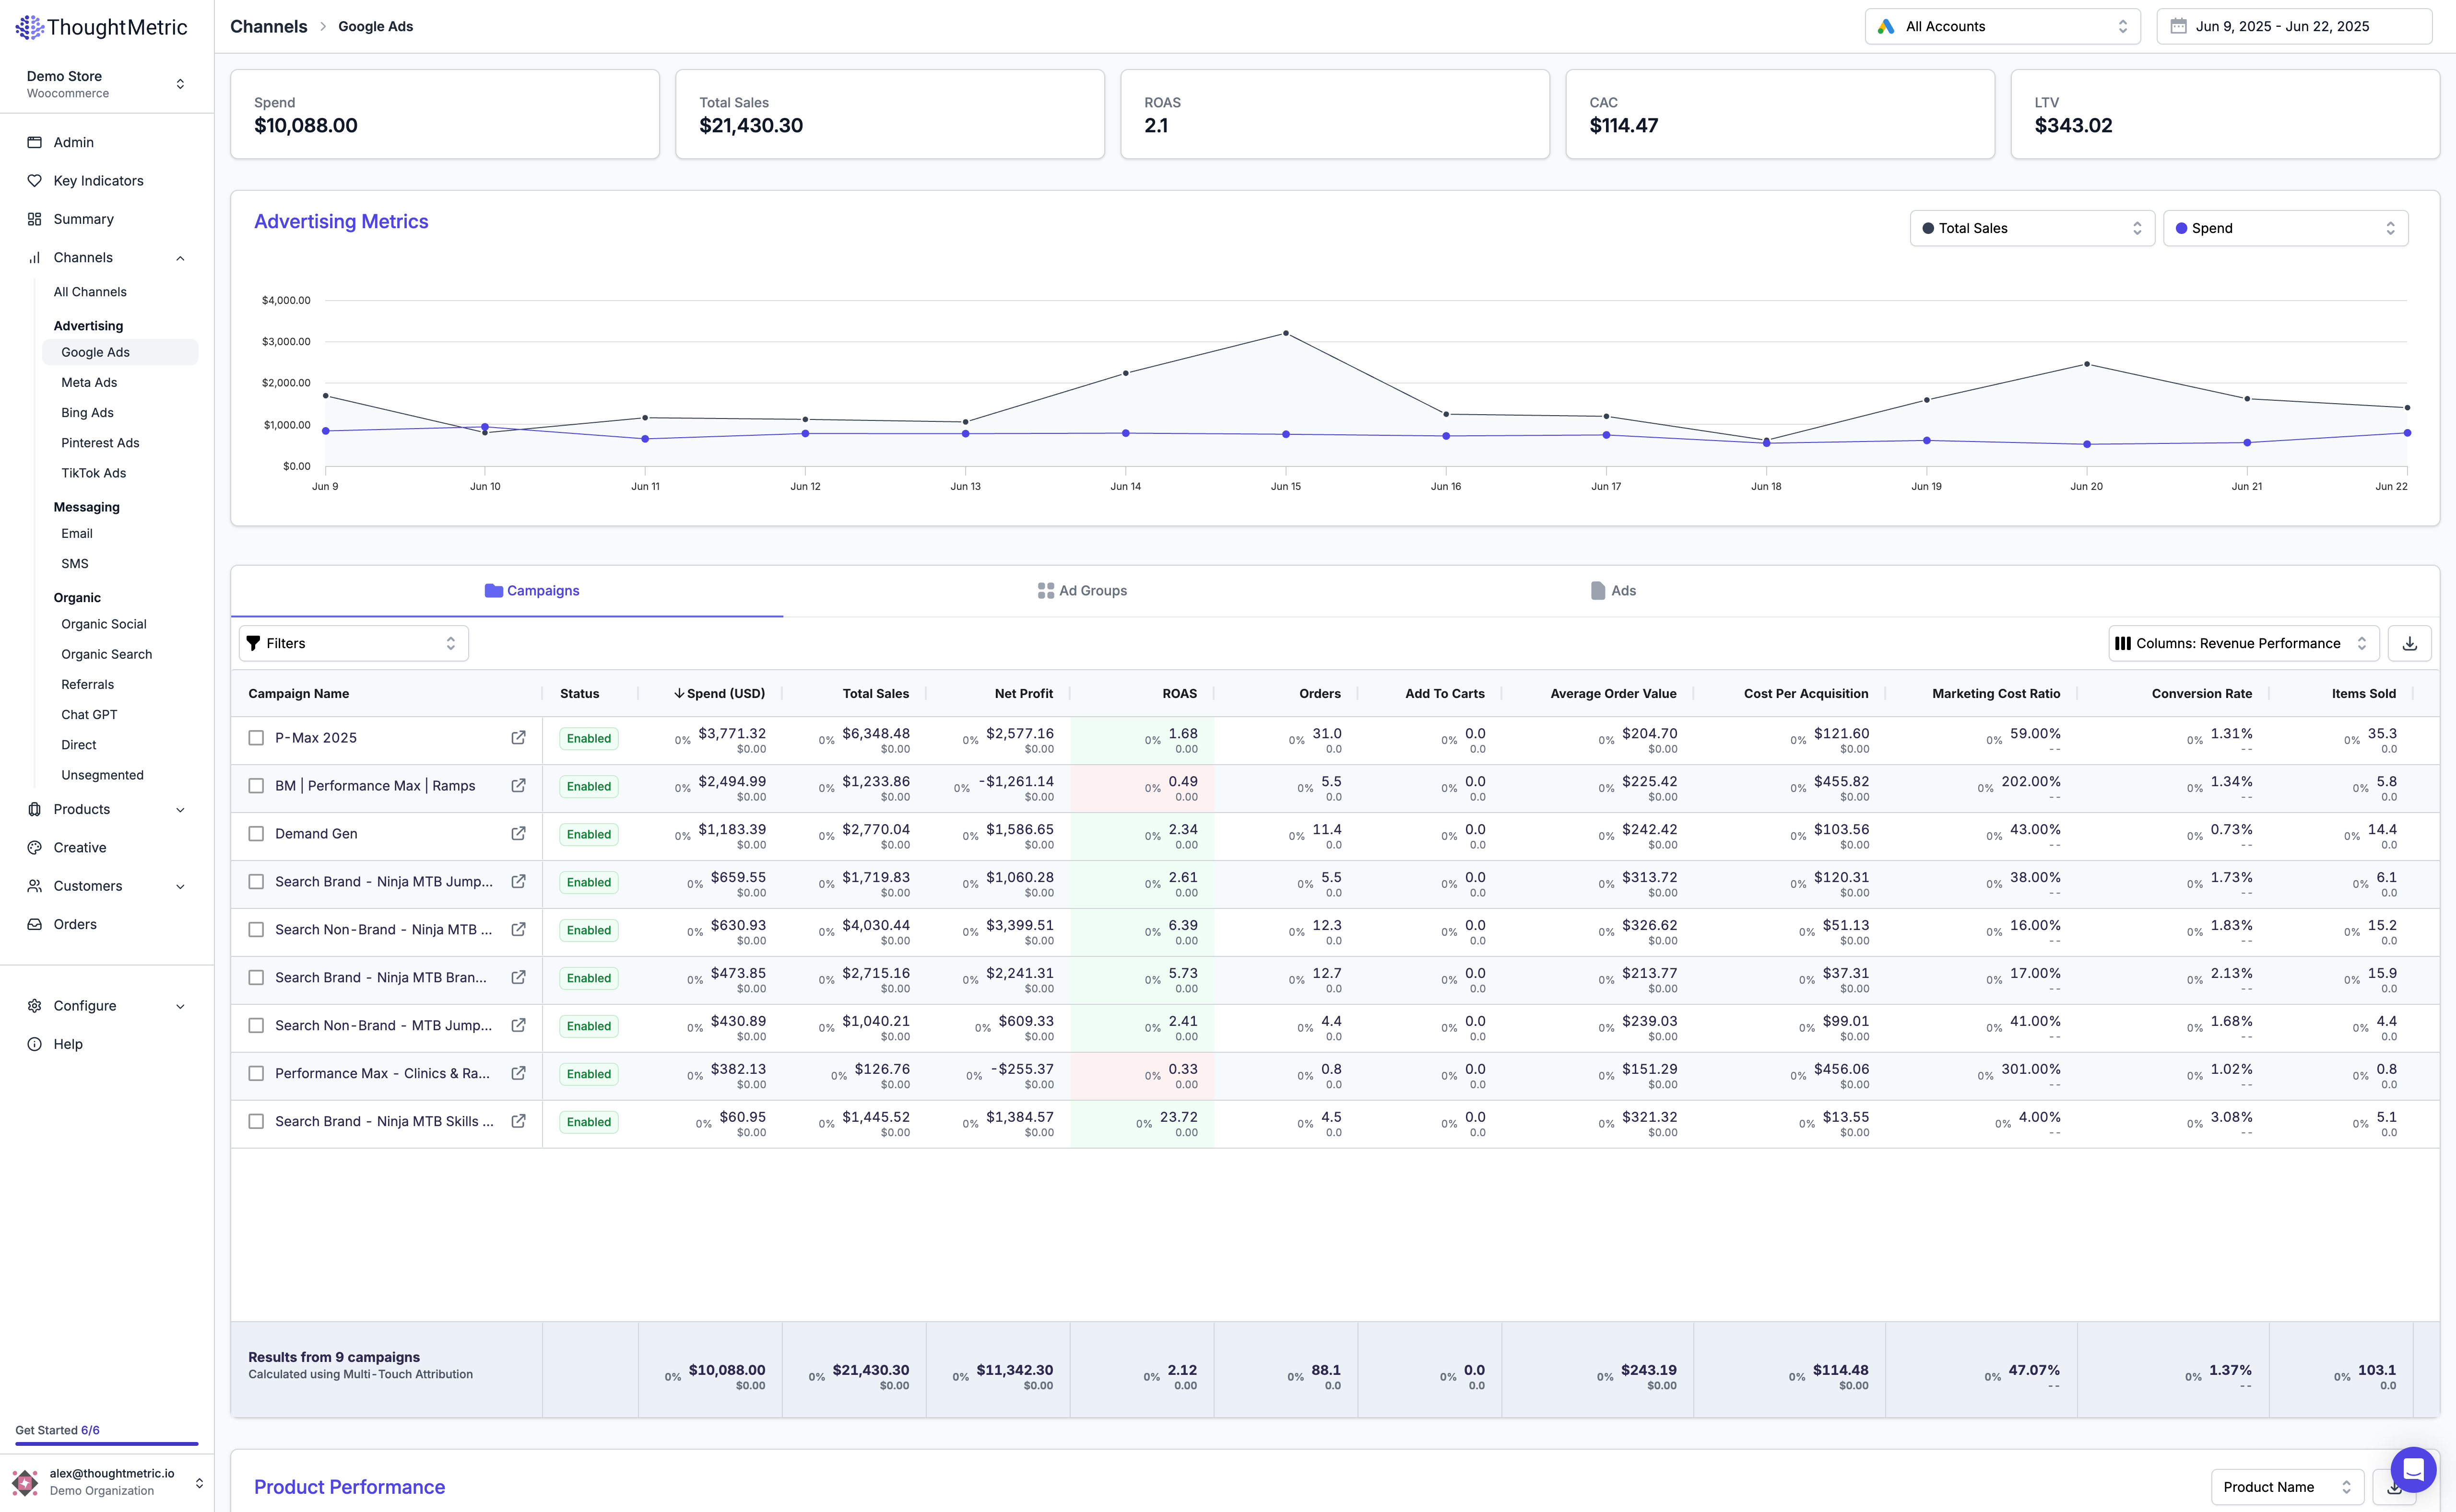2456x1512 pixels.
Task: Open the All Accounts dropdown
Action: (x=2002, y=27)
